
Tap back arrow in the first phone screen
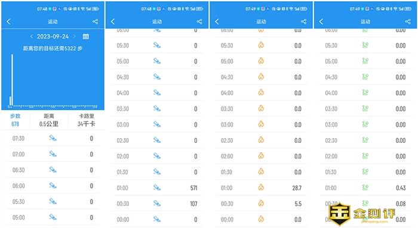click(x=8, y=21)
